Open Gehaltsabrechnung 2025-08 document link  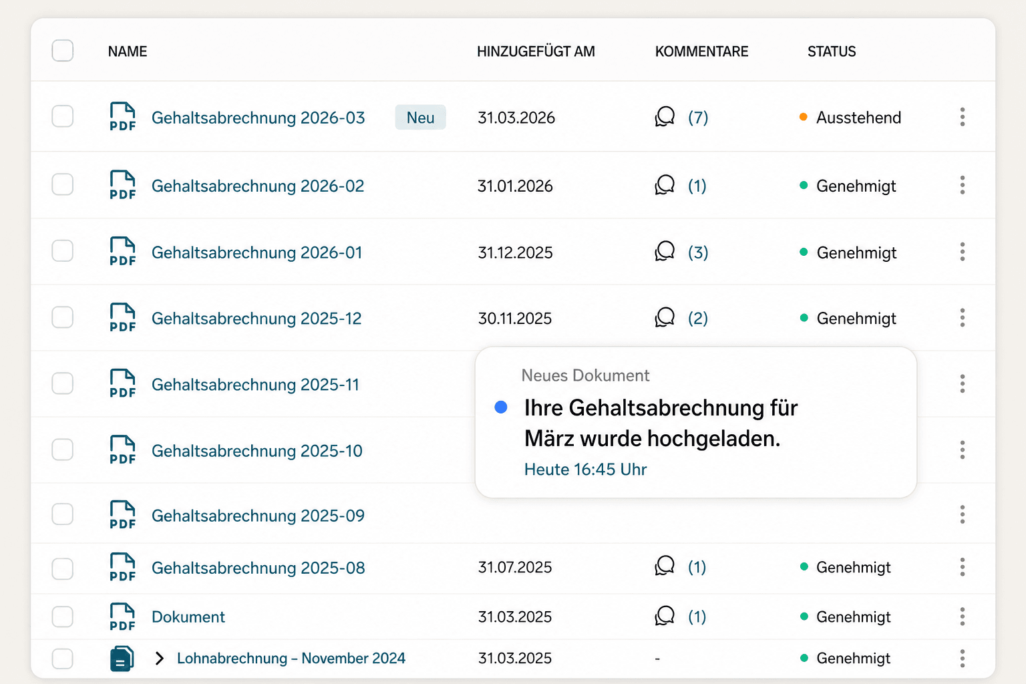point(259,568)
